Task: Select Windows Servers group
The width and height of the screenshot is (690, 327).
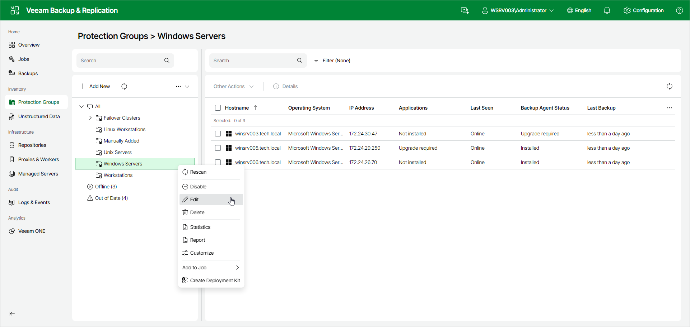Action: tap(135, 164)
